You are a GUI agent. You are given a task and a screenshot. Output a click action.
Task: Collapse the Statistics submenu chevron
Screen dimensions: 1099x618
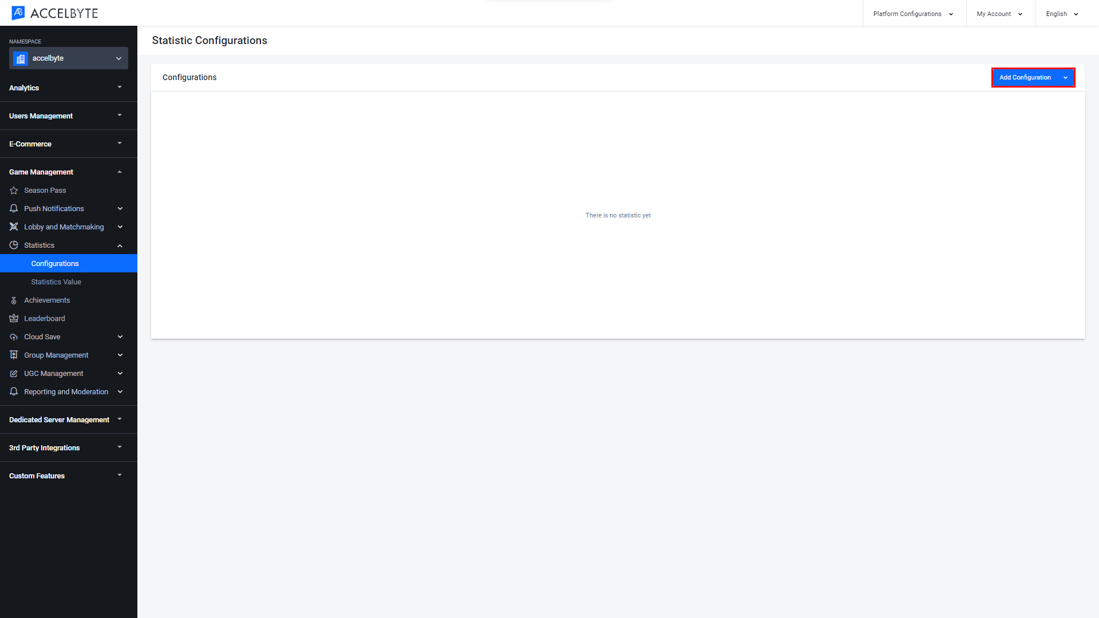(x=120, y=245)
